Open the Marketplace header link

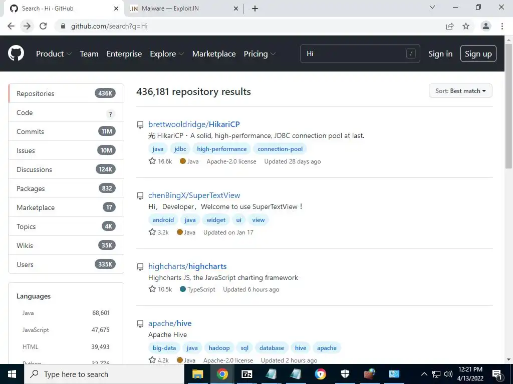[x=214, y=53]
